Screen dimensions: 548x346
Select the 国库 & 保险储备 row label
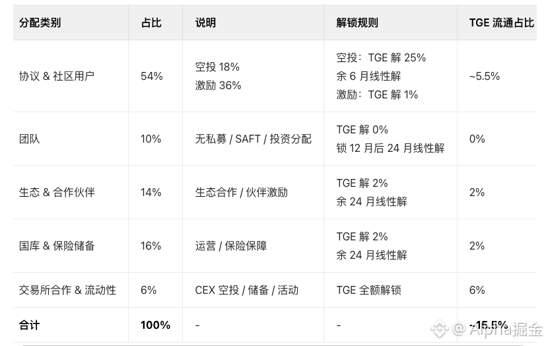[57, 246]
